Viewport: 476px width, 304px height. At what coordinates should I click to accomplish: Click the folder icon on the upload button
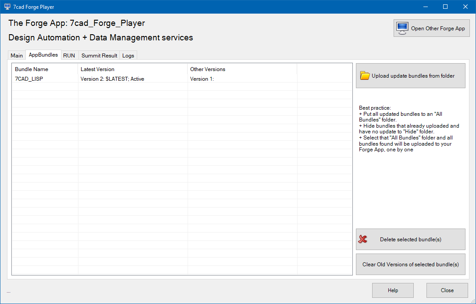point(365,75)
